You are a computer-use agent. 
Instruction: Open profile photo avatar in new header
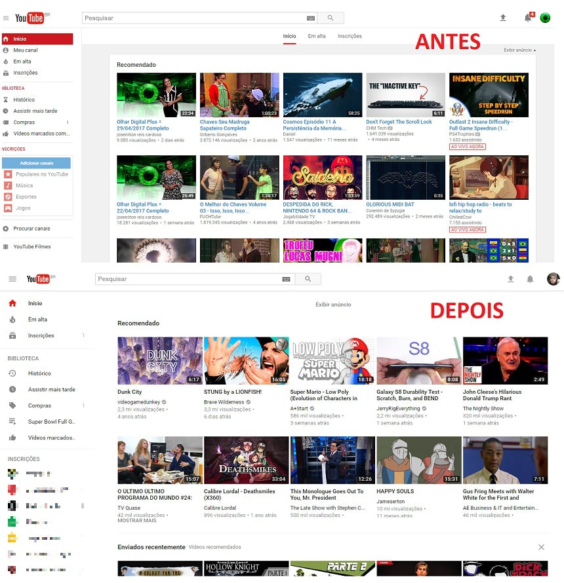point(554,279)
